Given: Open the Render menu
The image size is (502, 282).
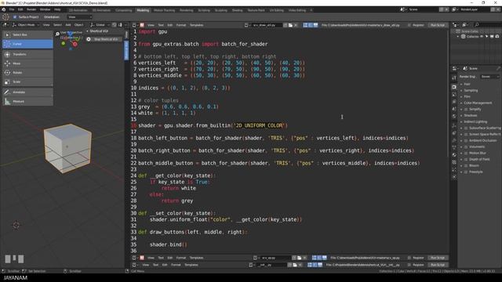Looking at the screenshot, I should click(31, 9).
